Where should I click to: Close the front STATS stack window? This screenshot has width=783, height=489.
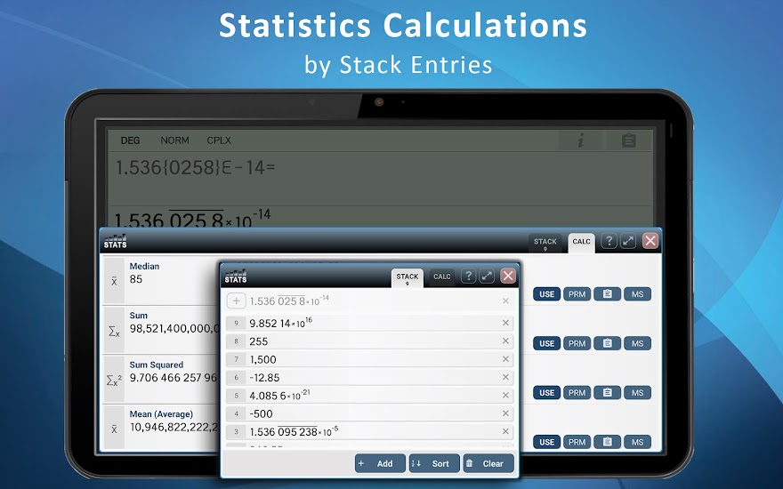508,276
